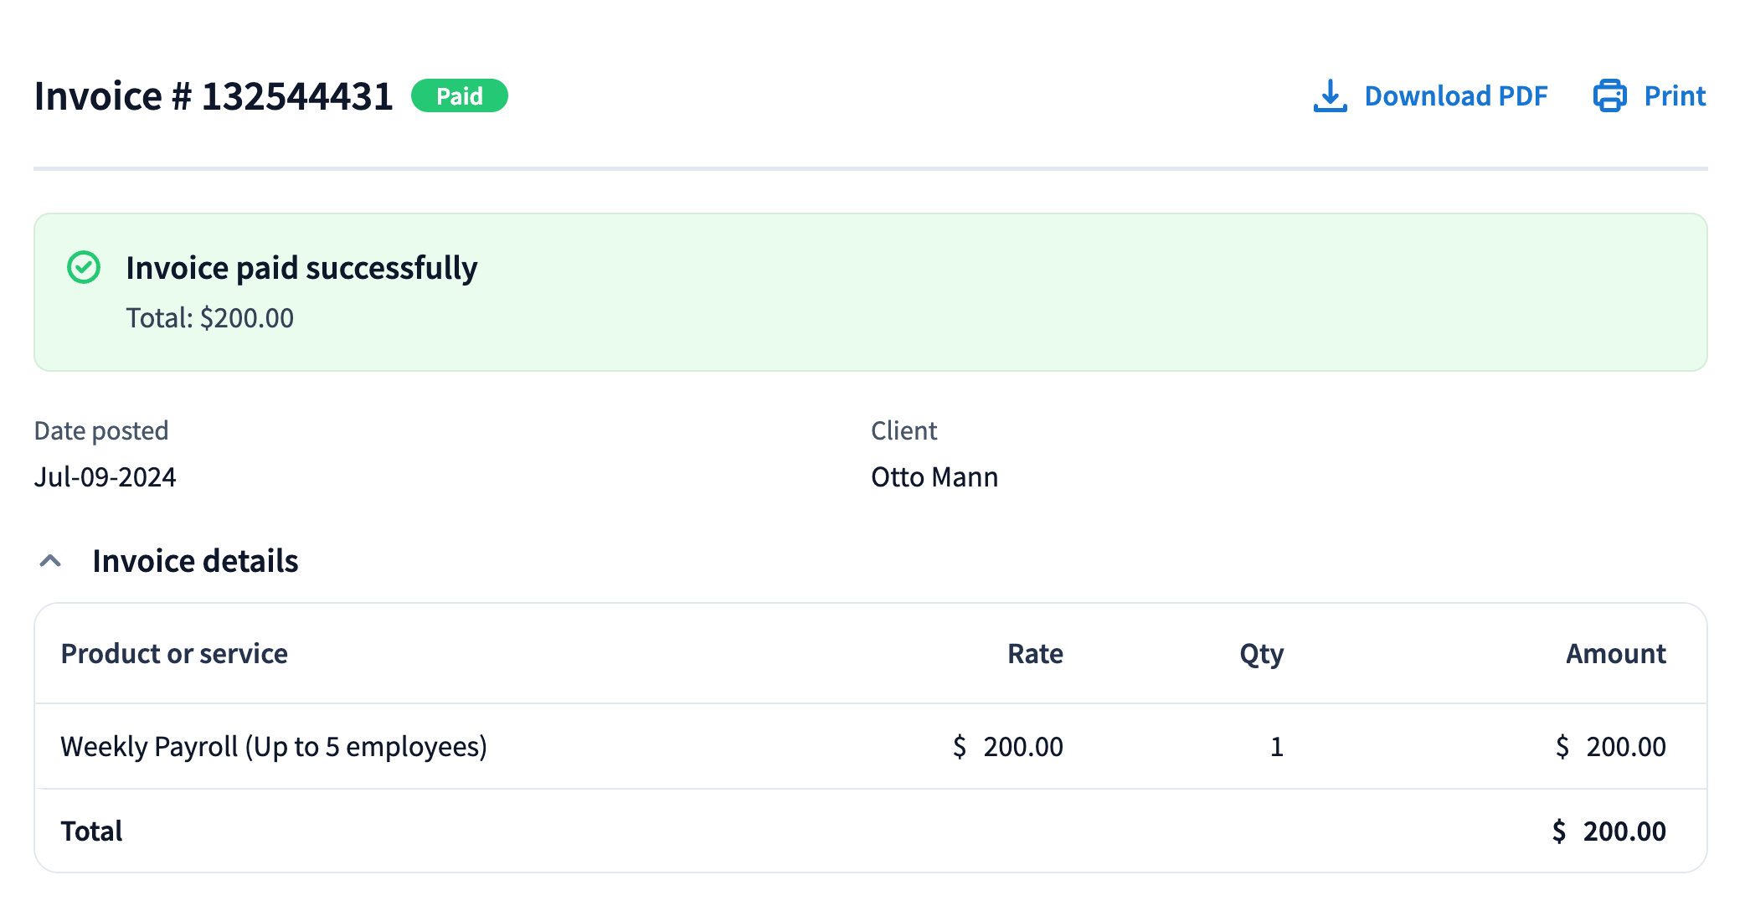The image size is (1745, 906).
Task: Select the Weekly Payroll line item
Action: [274, 746]
